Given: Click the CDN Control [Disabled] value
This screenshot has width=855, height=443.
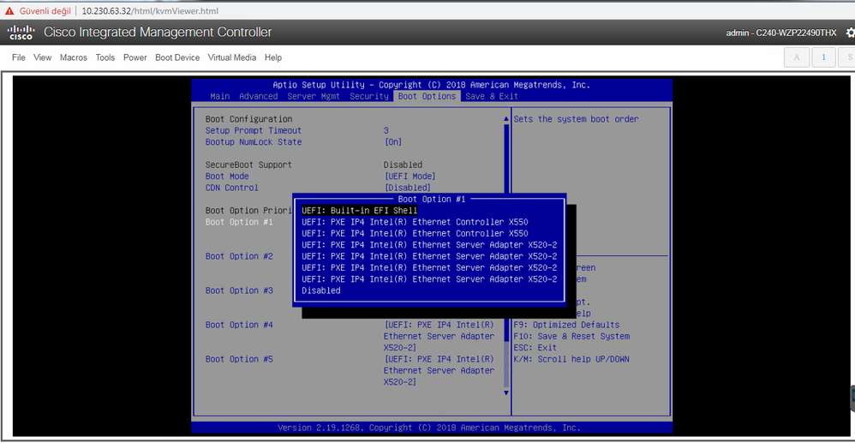Looking at the screenshot, I should pos(407,188).
